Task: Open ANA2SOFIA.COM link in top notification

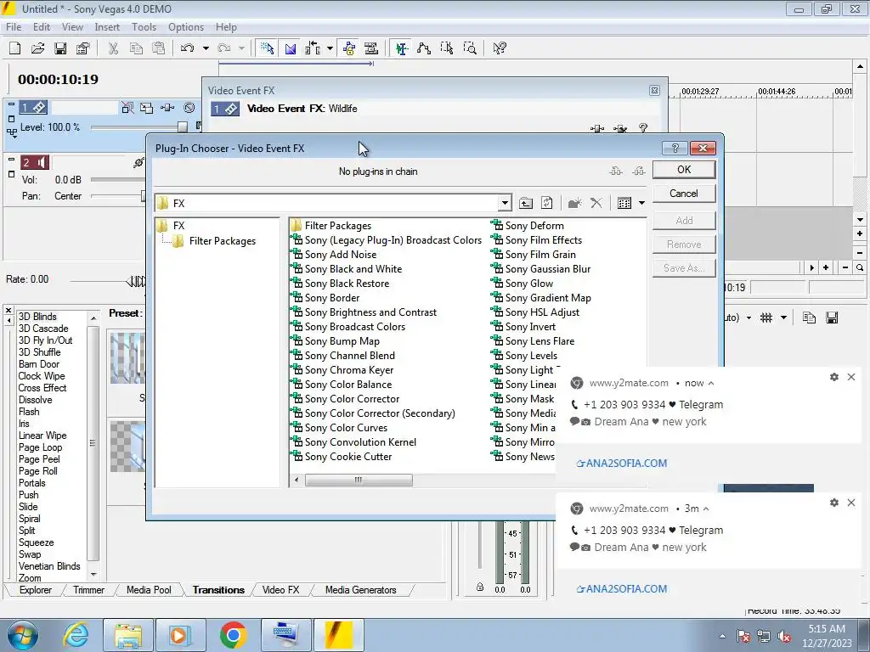Action: [x=621, y=463]
